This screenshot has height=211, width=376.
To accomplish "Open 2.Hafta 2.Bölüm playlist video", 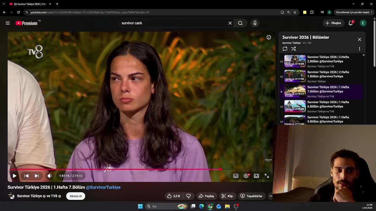I will [321, 61].
